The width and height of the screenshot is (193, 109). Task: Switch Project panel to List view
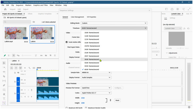tap(9, 55)
